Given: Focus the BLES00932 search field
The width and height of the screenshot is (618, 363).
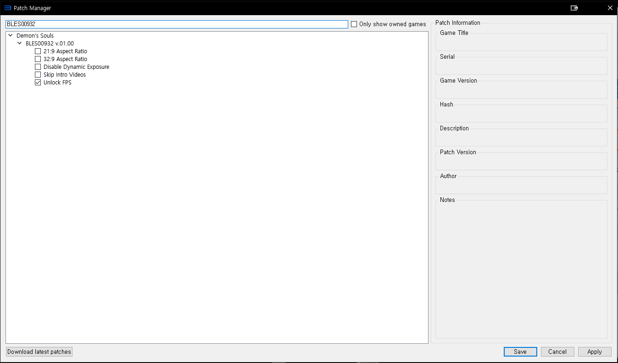Looking at the screenshot, I should [177, 24].
